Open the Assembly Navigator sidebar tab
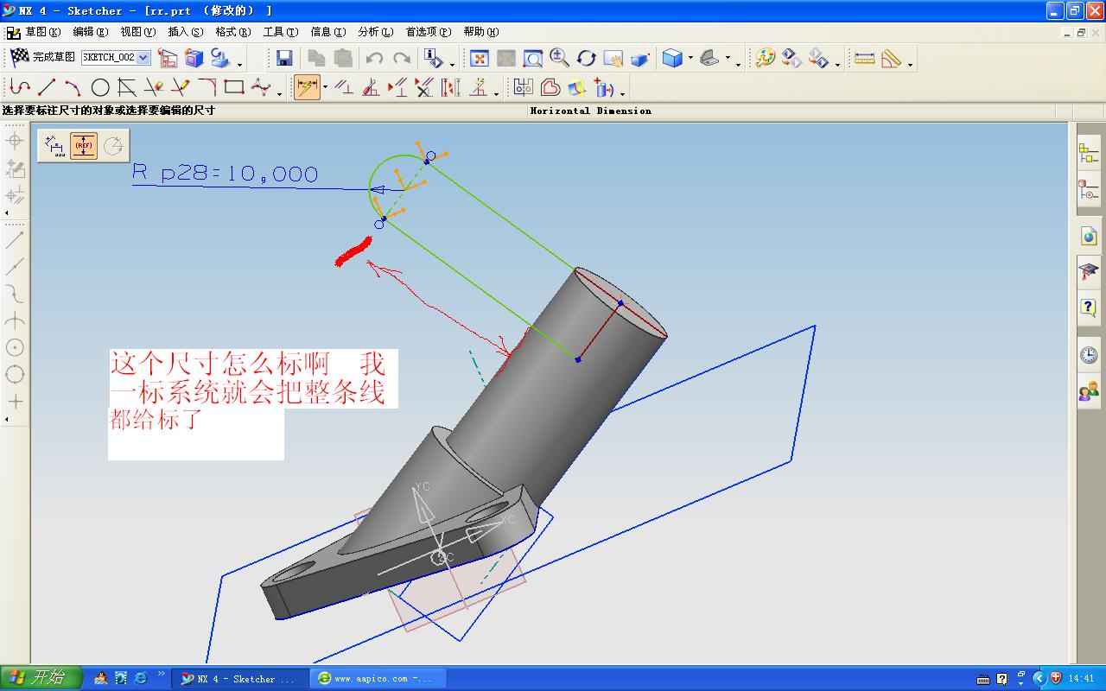The image size is (1106, 691). pyautogui.click(x=1089, y=154)
